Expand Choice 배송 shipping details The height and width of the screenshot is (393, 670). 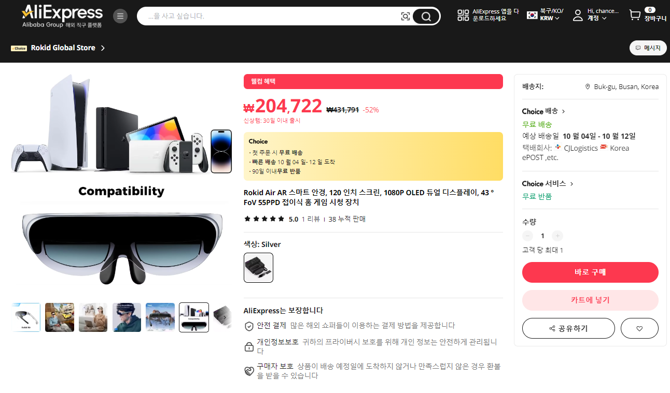(543, 111)
